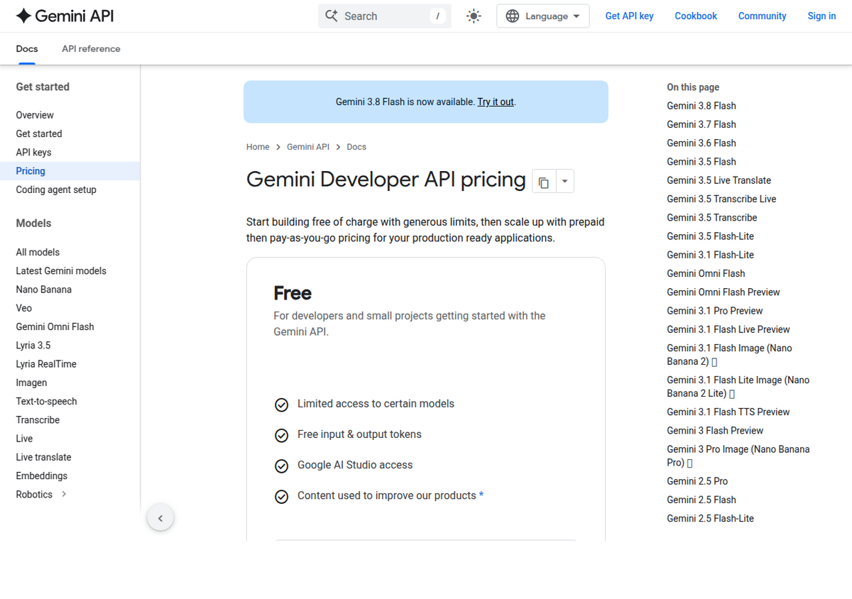Open Veo in the sidebar
Viewport: 852px width, 599px height.
coord(24,308)
